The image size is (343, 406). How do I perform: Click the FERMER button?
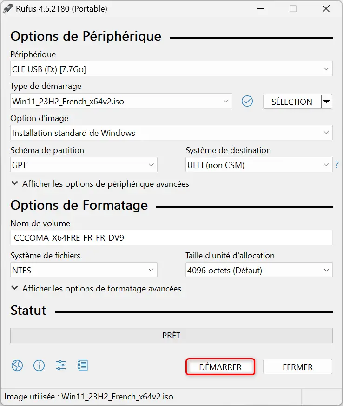tap(297, 366)
